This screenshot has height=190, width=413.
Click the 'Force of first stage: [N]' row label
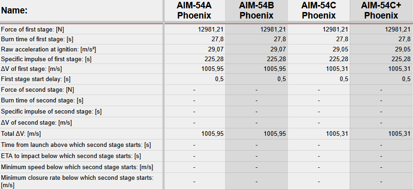(33, 30)
